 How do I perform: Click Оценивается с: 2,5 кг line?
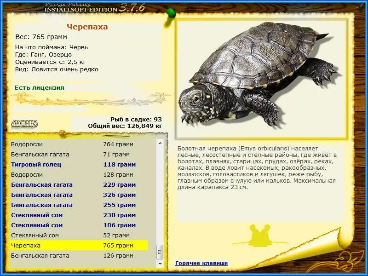click(x=51, y=62)
